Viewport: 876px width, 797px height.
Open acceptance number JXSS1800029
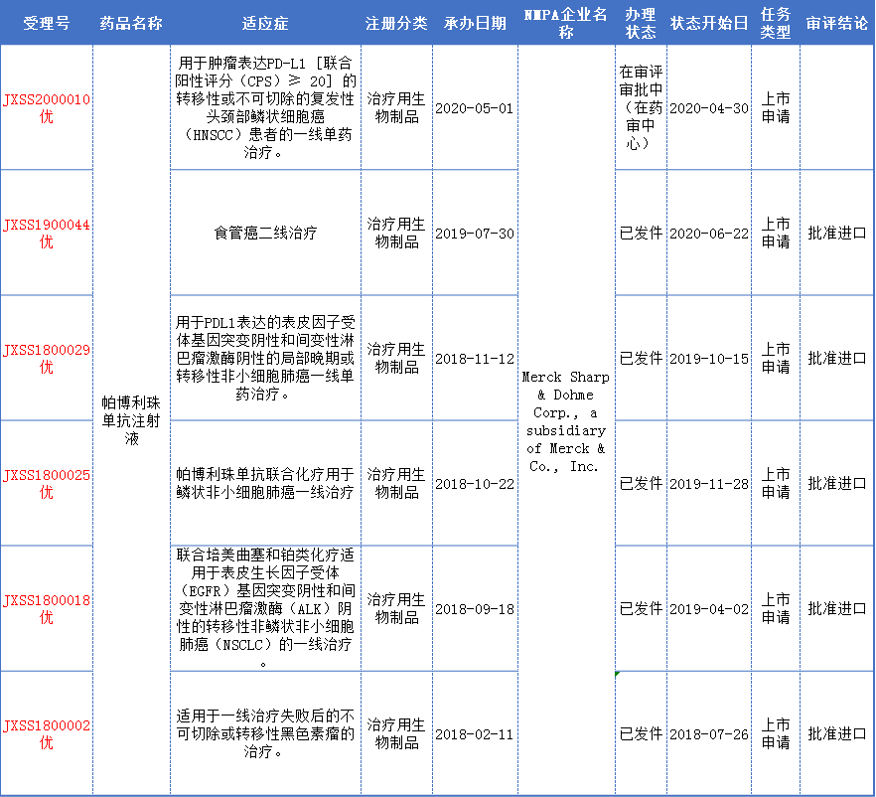pos(47,359)
